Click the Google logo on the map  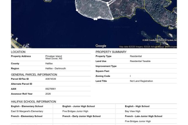coord(101,46)
